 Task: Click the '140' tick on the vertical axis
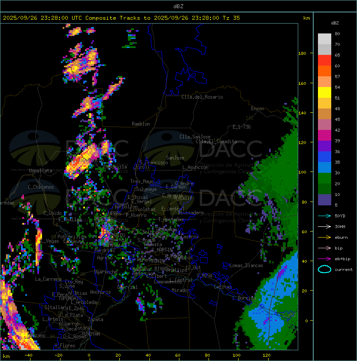pyautogui.click(x=302, y=113)
